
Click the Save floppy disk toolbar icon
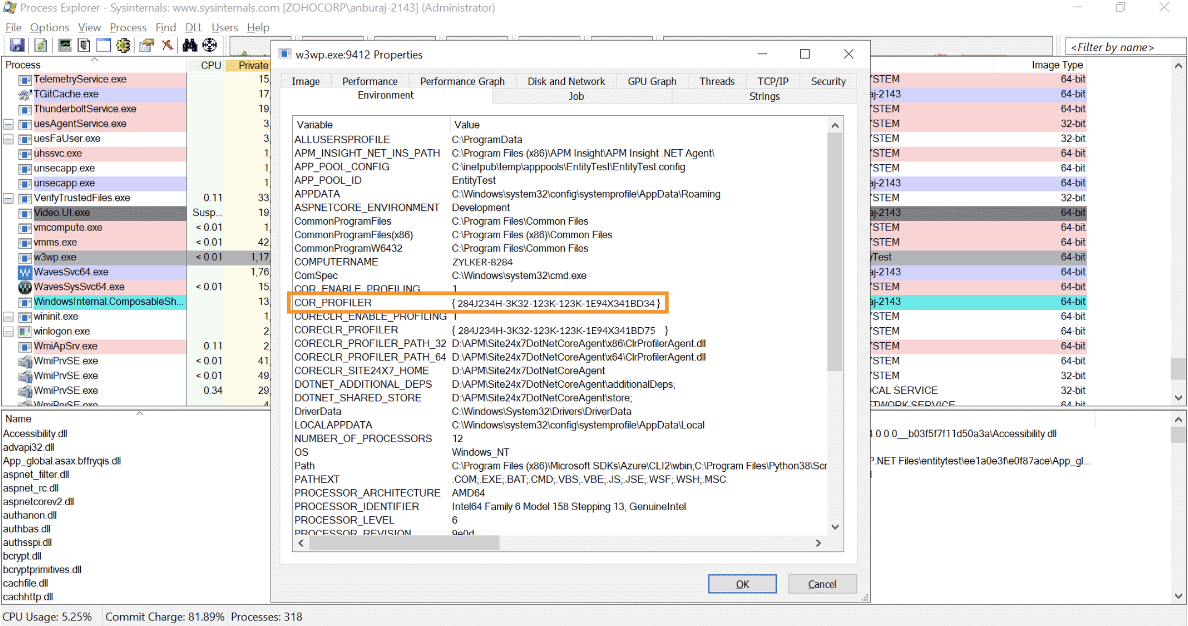(x=17, y=46)
